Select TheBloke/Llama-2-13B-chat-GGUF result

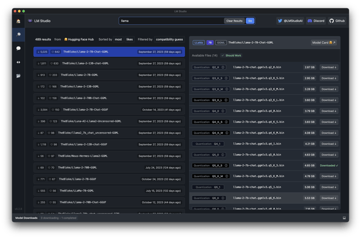click(x=109, y=144)
